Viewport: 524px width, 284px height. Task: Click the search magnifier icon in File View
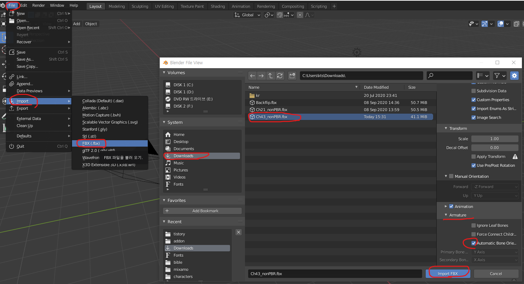431,76
